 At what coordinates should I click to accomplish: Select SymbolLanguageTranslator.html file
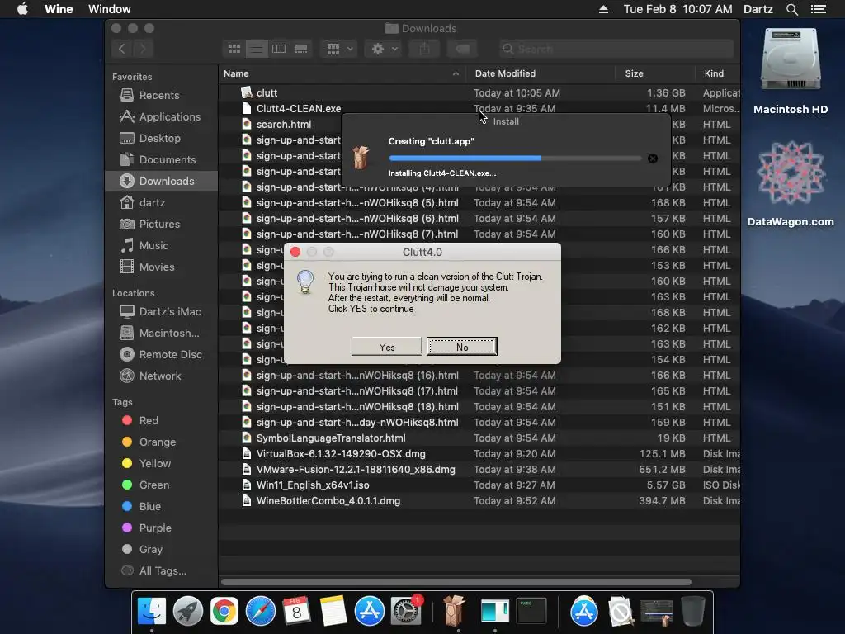(479, 438)
